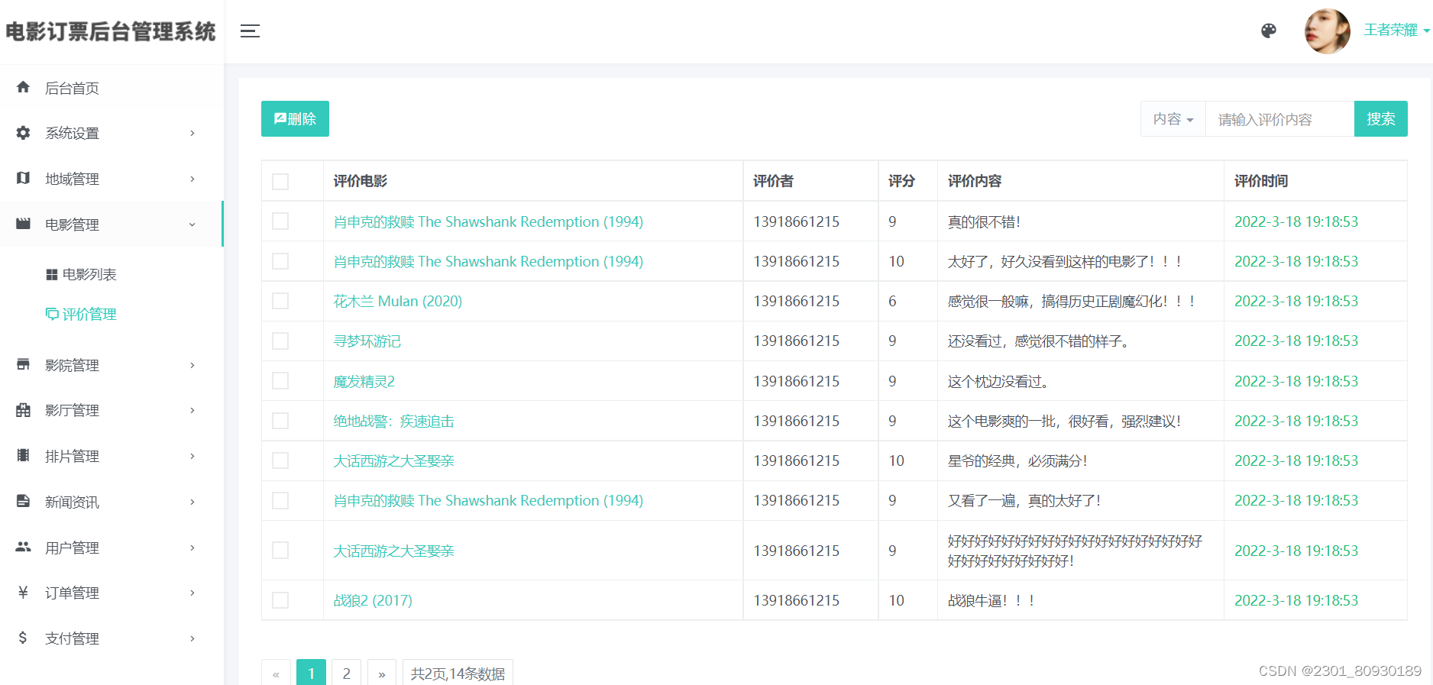Click the store icon for 影院管理
This screenshot has width=1433, height=685.
[x=23, y=364]
